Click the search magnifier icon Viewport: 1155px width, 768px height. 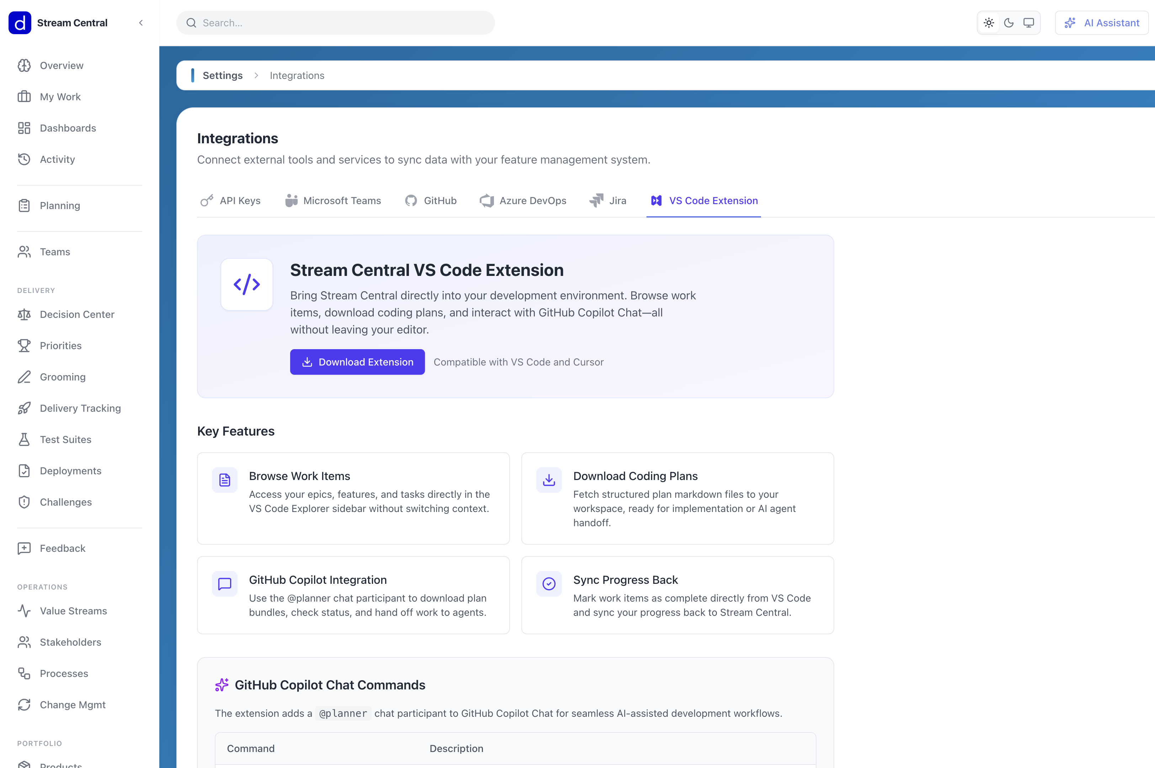click(x=191, y=23)
